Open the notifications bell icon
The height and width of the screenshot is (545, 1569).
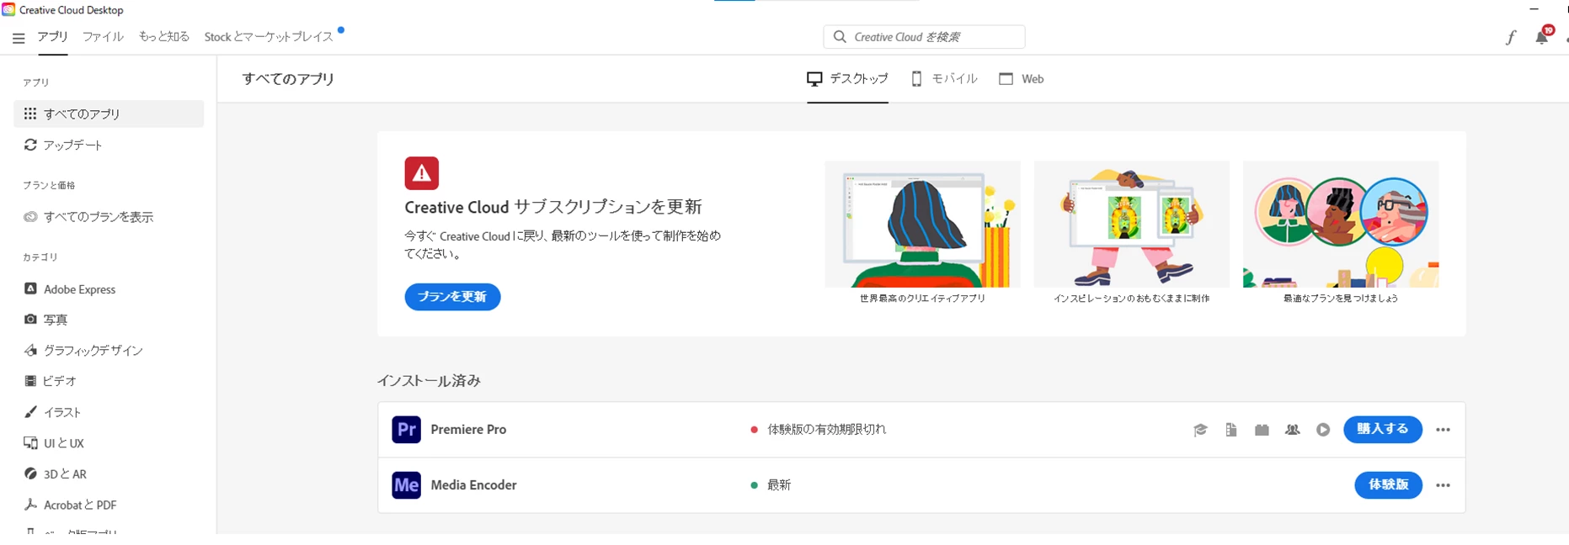coord(1542,37)
